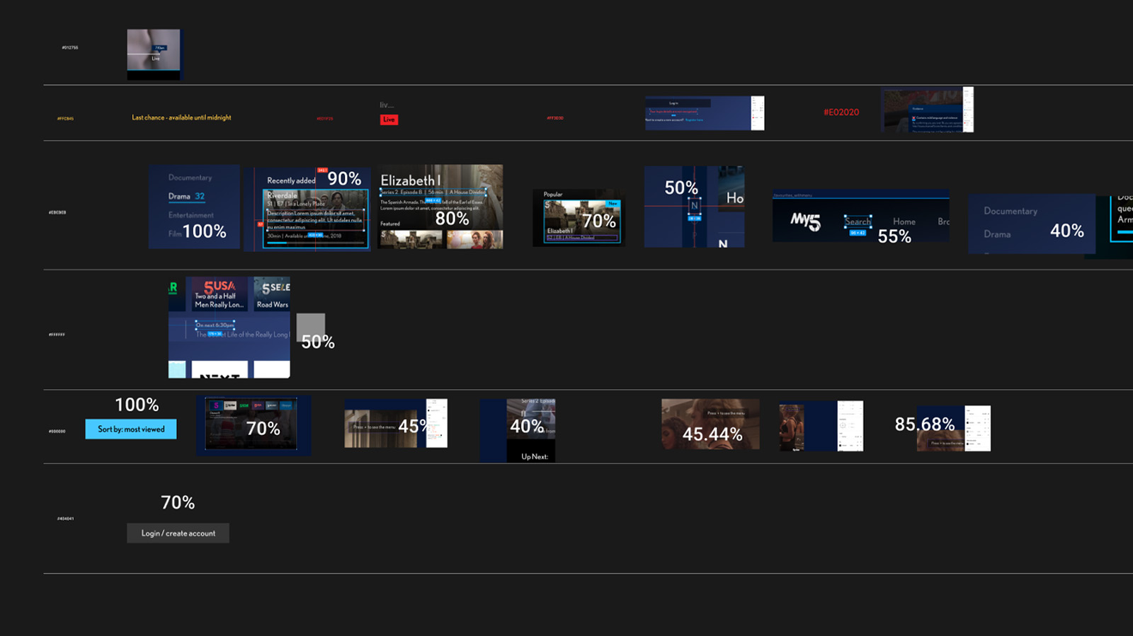The height and width of the screenshot is (636, 1133).
Task: Select the Two and a Half Men tile
Action: pyautogui.click(x=219, y=301)
